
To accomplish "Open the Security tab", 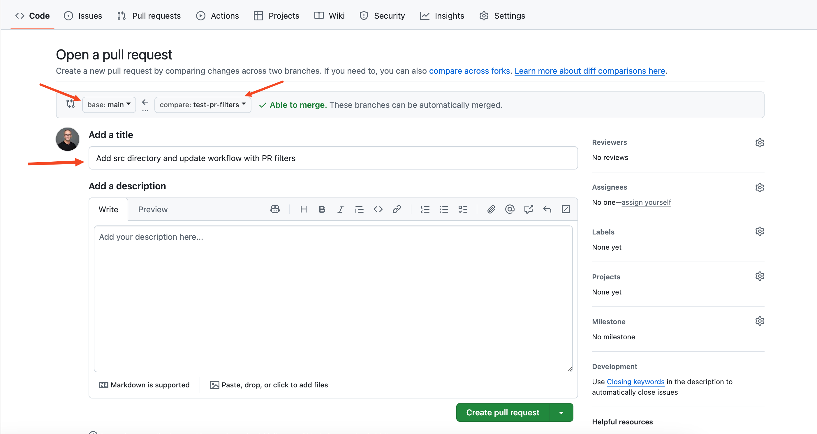I will coord(382,15).
